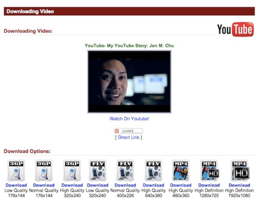This screenshot has height=203, width=258.
Task: Click Download link for MP4 480x360
Action: [x=181, y=185]
